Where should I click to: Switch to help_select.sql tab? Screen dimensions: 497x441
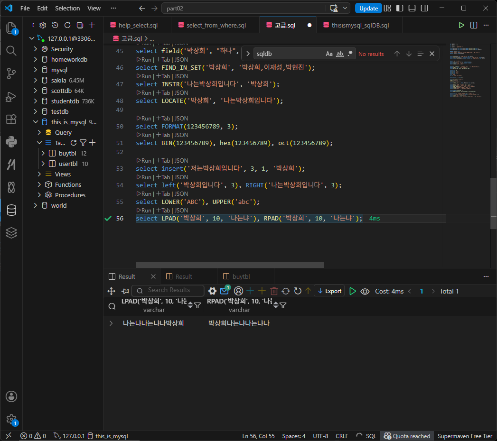click(137, 25)
